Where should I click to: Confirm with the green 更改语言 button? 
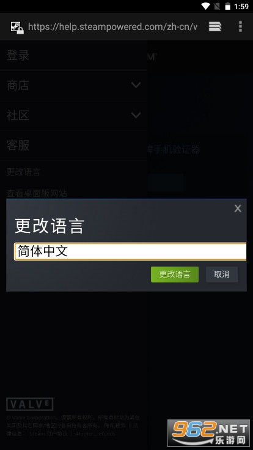[175, 275]
